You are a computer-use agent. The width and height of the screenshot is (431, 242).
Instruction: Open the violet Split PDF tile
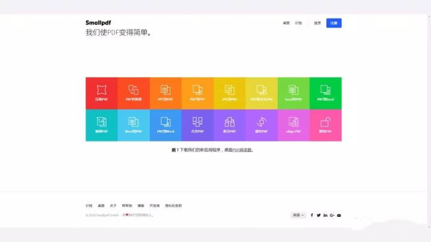pos(229,125)
